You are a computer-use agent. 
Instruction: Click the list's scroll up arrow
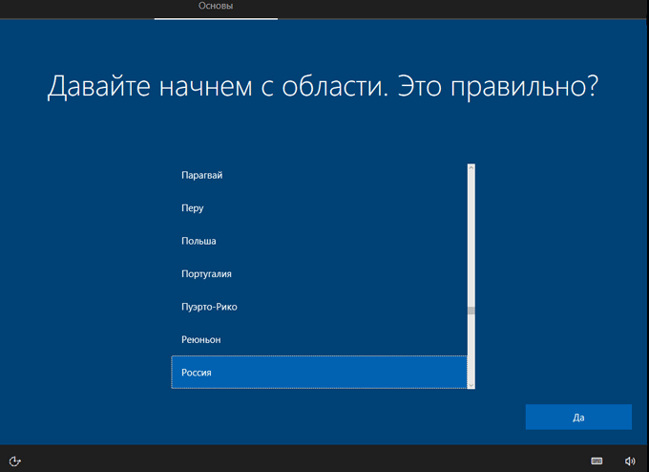click(x=471, y=168)
